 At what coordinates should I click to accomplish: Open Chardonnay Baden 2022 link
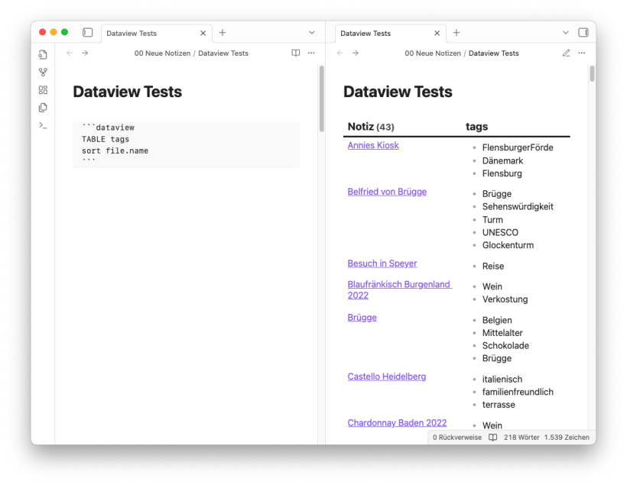397,423
